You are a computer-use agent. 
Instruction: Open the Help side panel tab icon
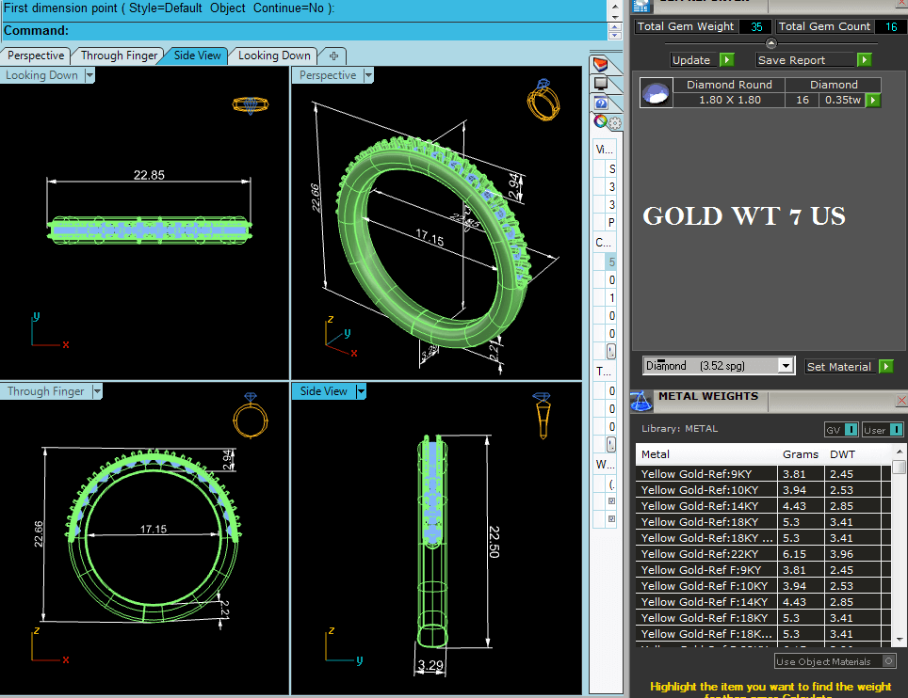click(x=600, y=103)
